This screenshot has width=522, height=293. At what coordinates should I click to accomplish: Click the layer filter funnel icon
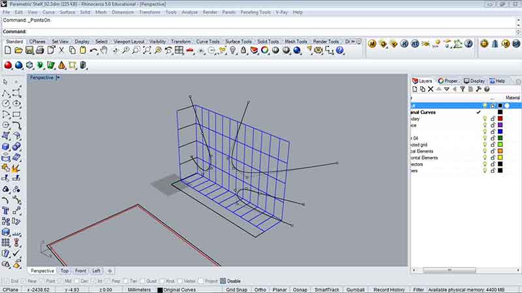click(463, 89)
